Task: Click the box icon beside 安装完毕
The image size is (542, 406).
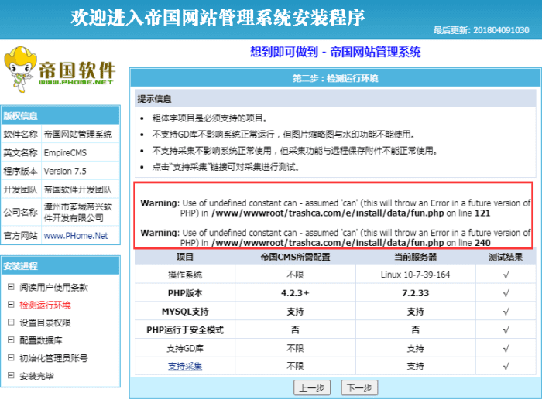Action: coord(11,376)
